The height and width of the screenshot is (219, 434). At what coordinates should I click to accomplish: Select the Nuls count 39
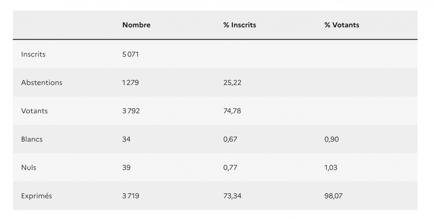tap(126, 167)
